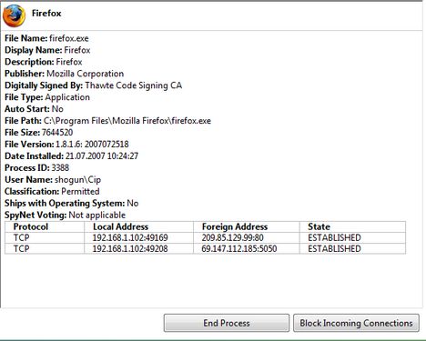Screen dimensions: 426x341
Task: Select the File Path firefox.exe line
Action: click(x=107, y=121)
